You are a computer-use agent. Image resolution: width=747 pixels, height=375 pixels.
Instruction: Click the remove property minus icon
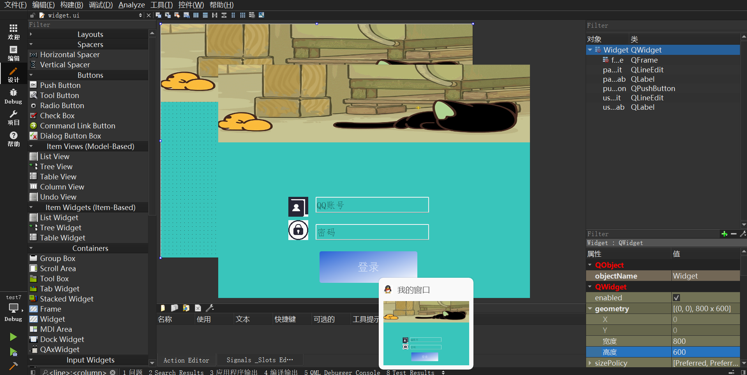734,234
